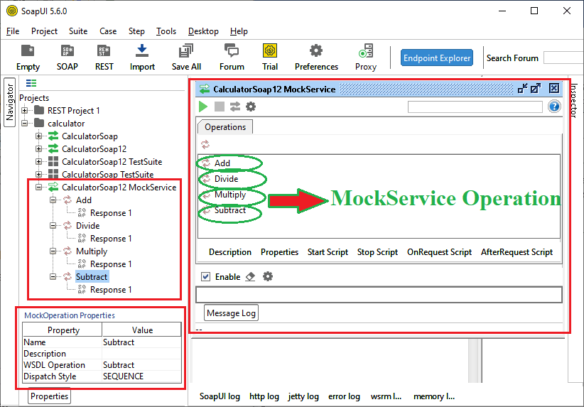
Task: Create a new REST project
Action: 104,58
